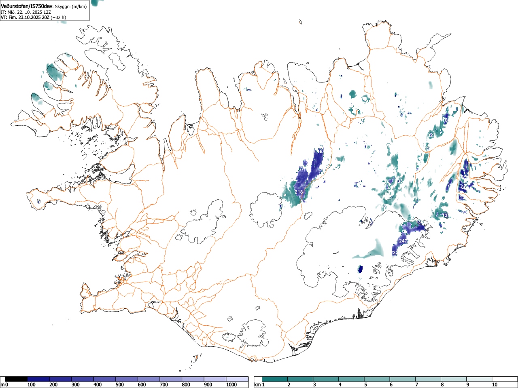Click the 3–4 km teal legend swatch
Viewport: 518px width, 388px height.
coord(326,379)
